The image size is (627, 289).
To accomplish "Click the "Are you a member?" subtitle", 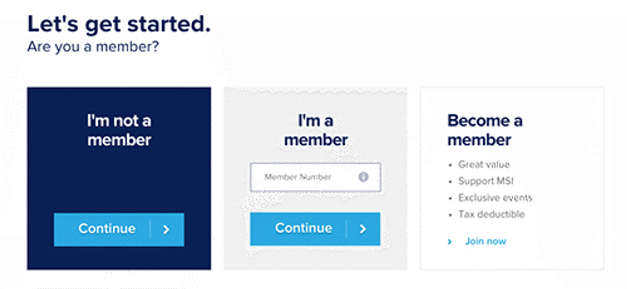I will pyautogui.click(x=93, y=47).
